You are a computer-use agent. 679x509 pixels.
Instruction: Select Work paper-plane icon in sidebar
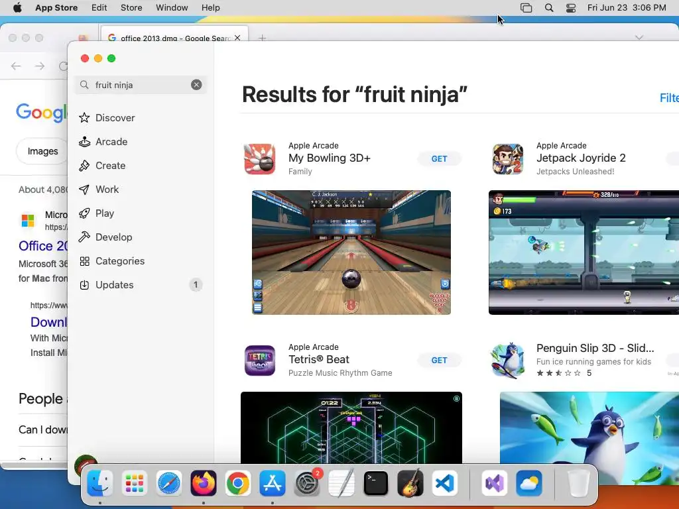click(84, 189)
